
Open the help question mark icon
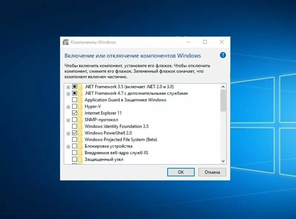pos(223,55)
